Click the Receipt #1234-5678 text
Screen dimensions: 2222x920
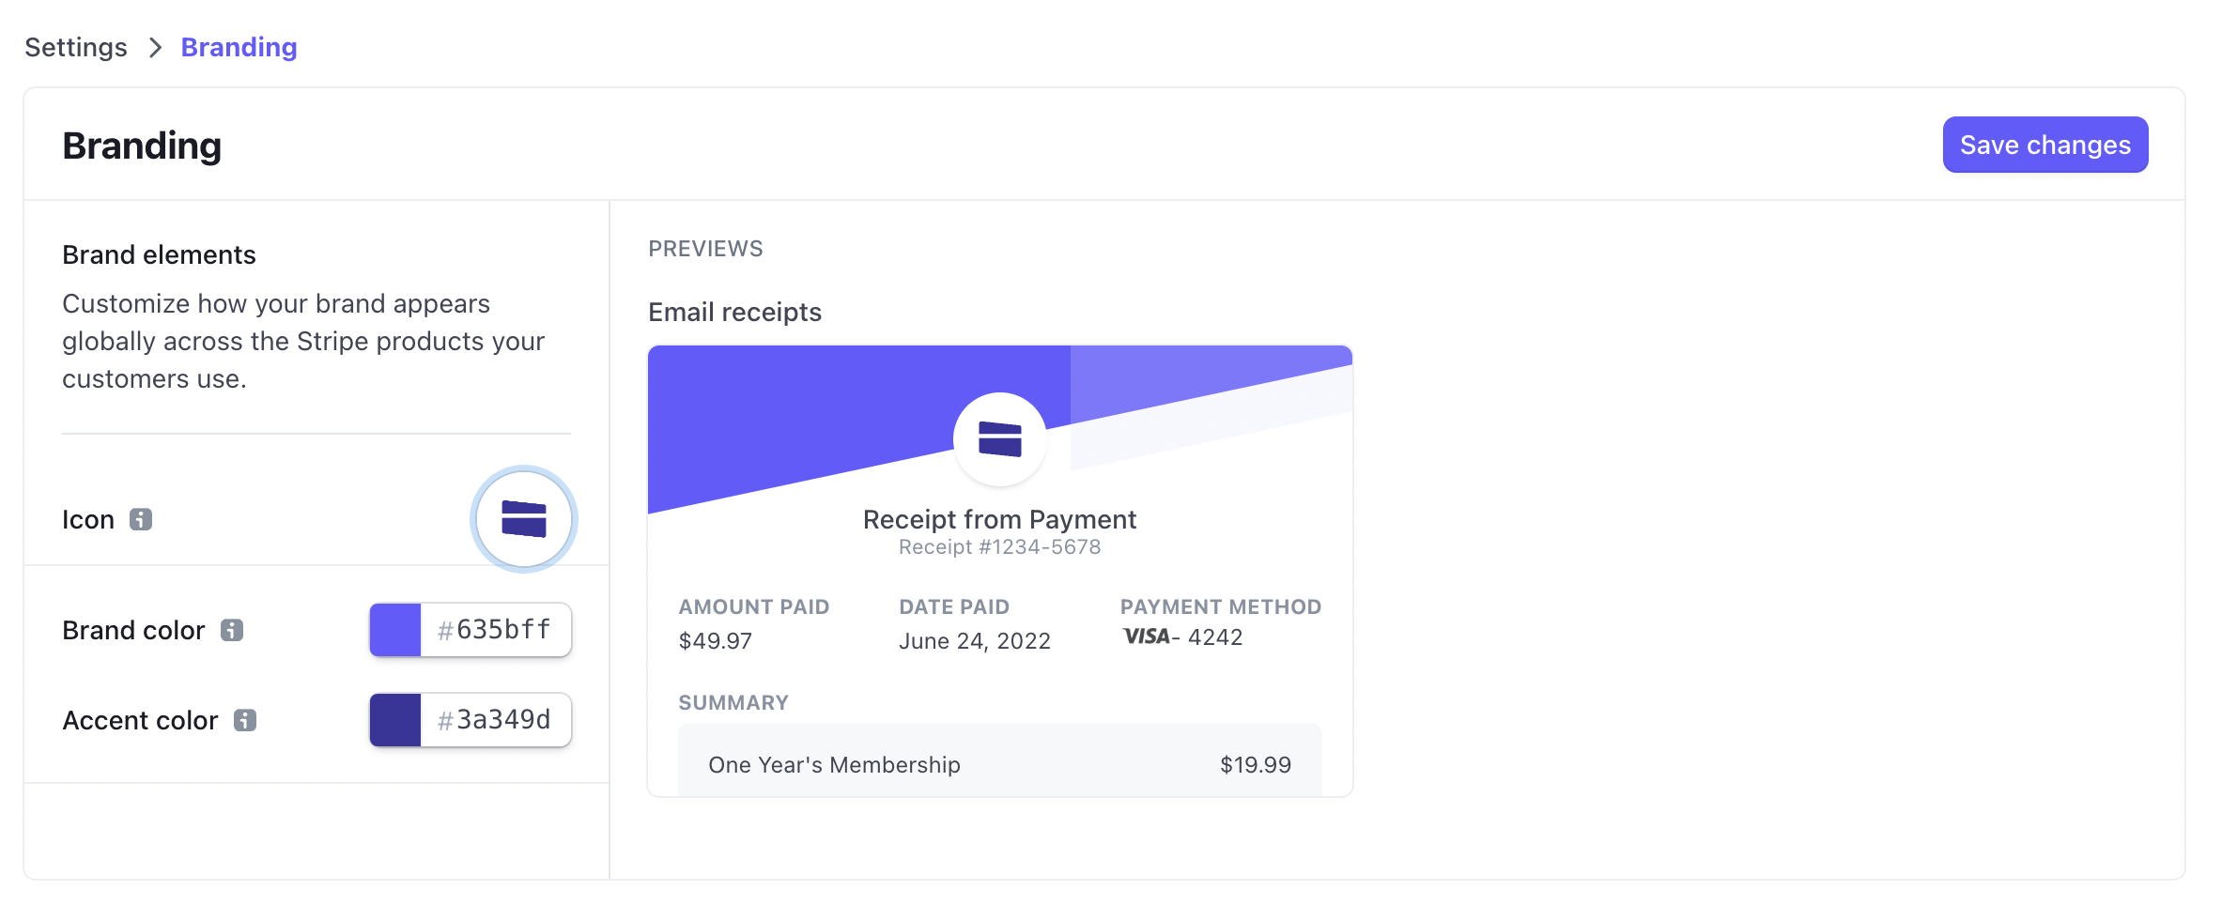[x=999, y=546]
